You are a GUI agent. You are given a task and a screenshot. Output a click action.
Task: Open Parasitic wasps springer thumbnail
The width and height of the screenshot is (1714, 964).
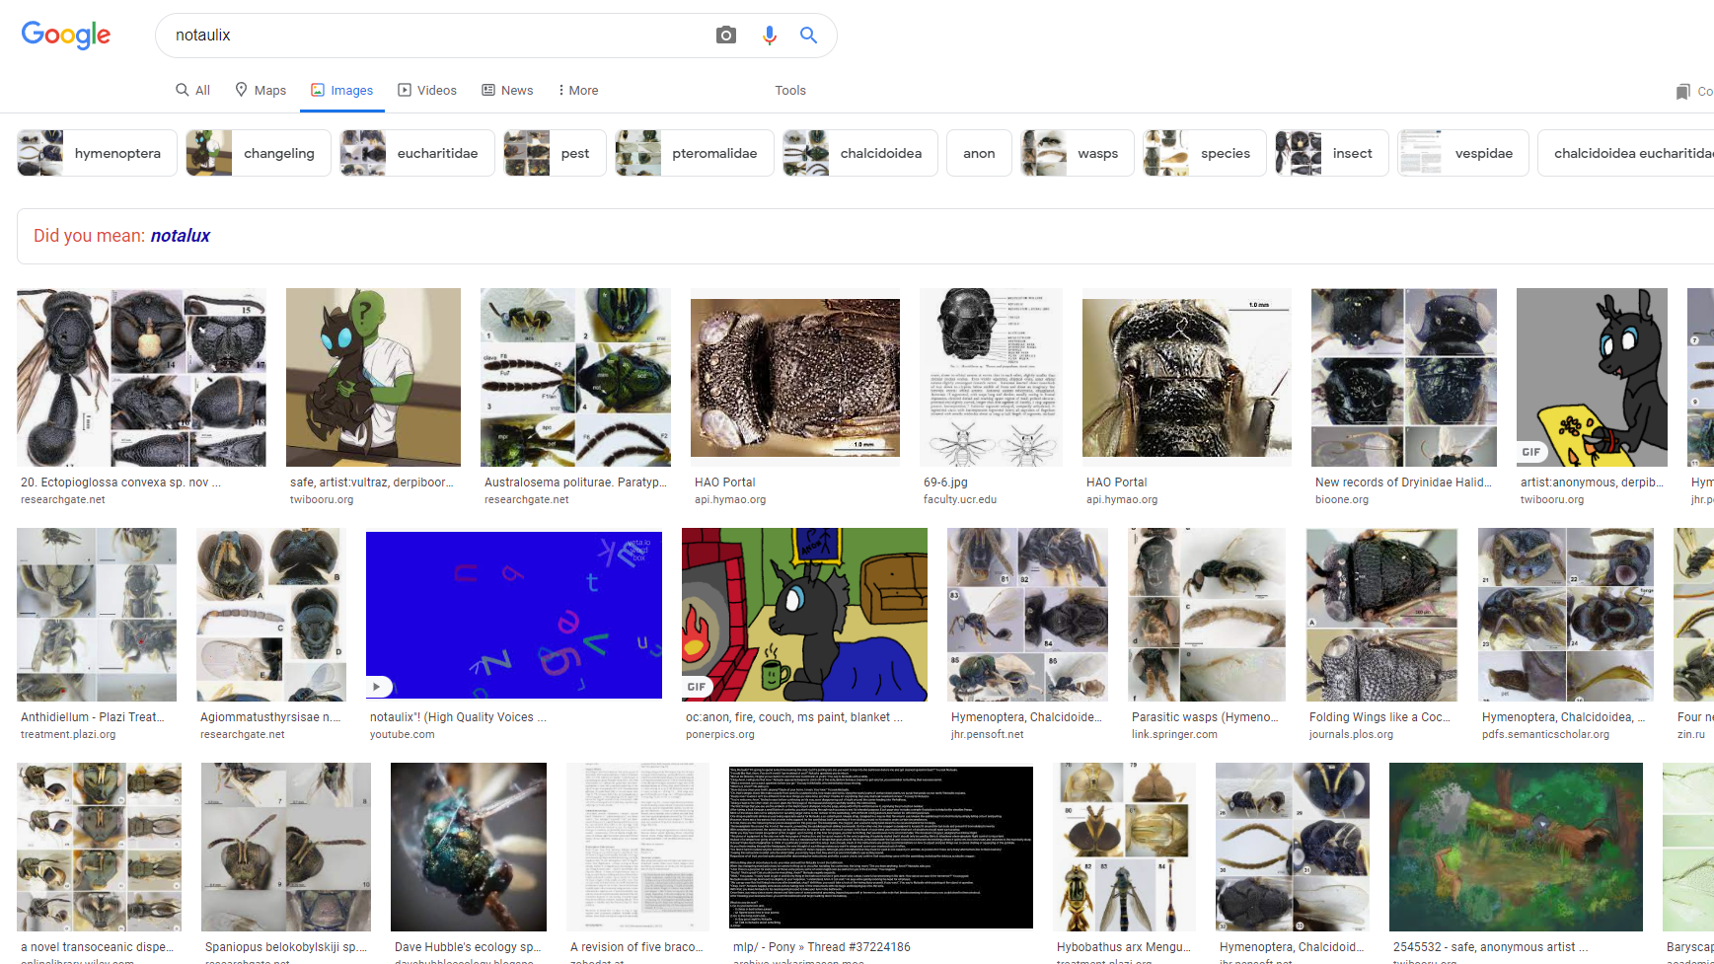pyautogui.click(x=1207, y=615)
